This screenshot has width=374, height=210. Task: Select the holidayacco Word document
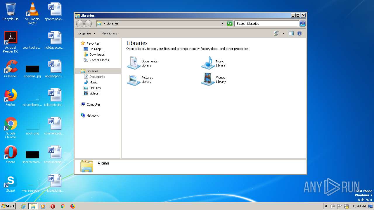[54, 40]
